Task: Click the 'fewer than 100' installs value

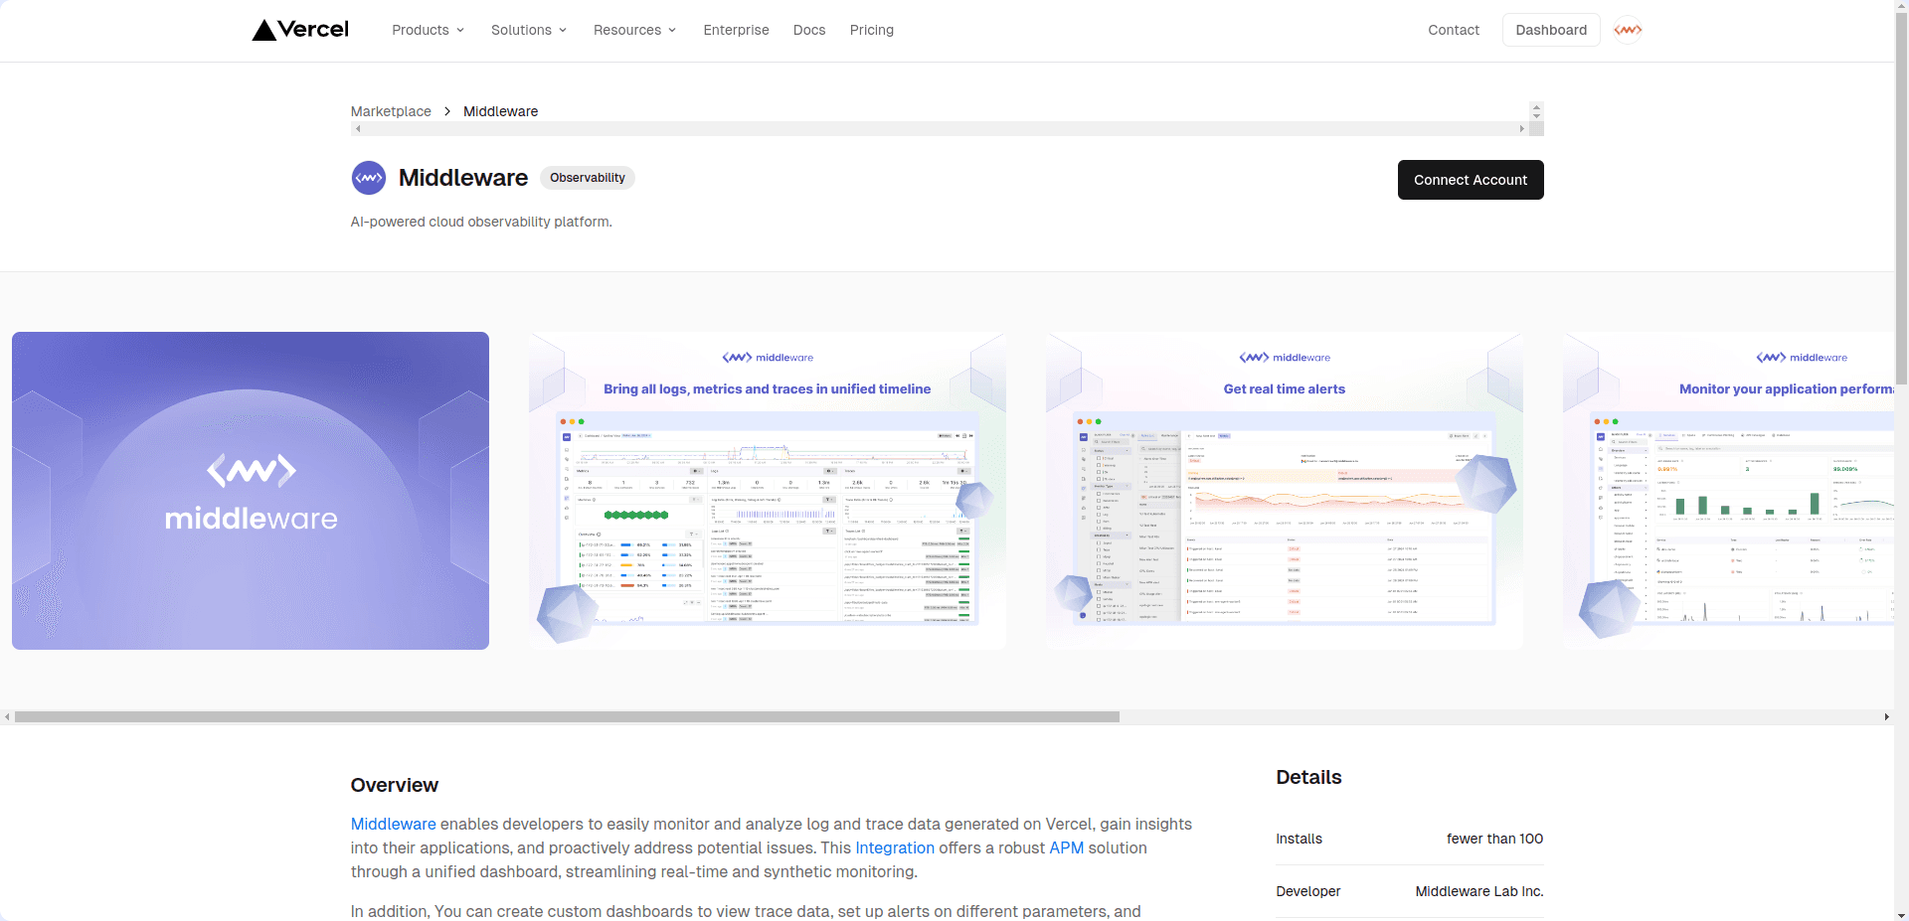Action: (1494, 839)
